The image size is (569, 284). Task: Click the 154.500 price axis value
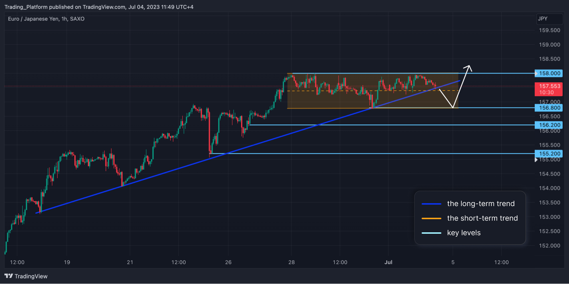(x=550, y=174)
